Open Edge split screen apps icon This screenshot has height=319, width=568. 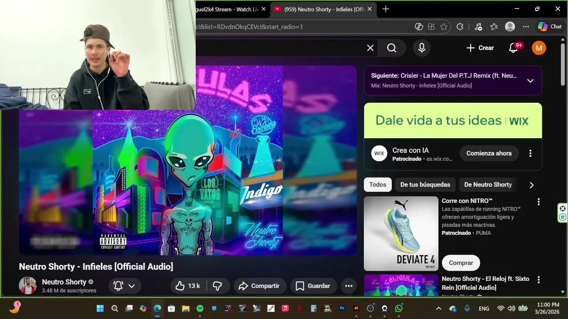click(431, 27)
